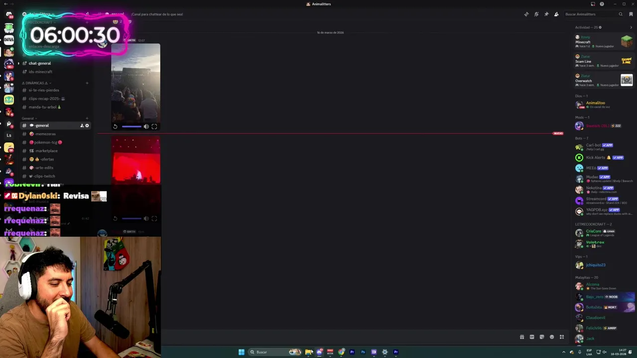Collapse the DINÁMICAS category
The width and height of the screenshot is (637, 358).
36,83
